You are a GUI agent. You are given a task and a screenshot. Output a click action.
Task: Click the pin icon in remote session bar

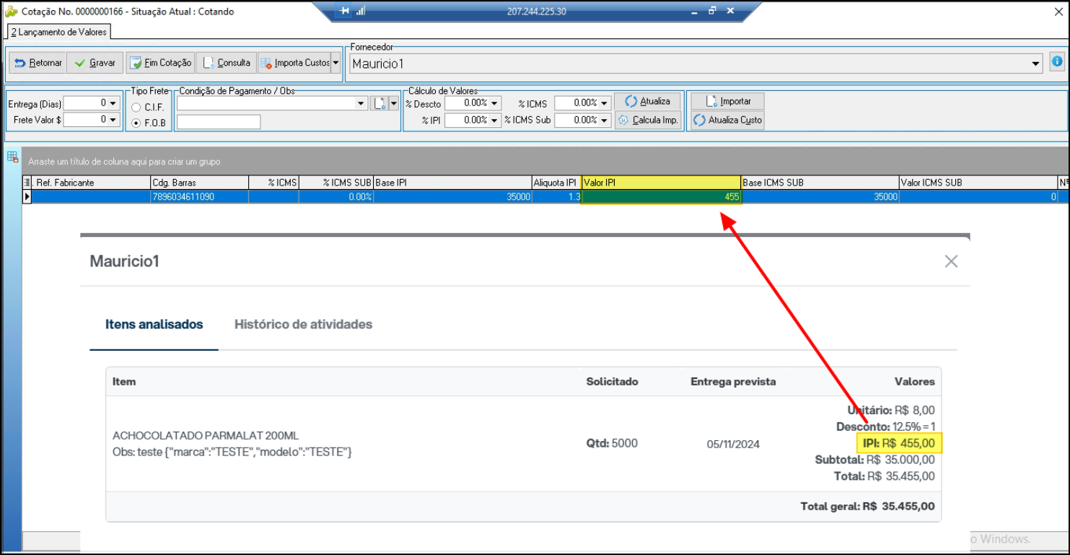tap(344, 11)
